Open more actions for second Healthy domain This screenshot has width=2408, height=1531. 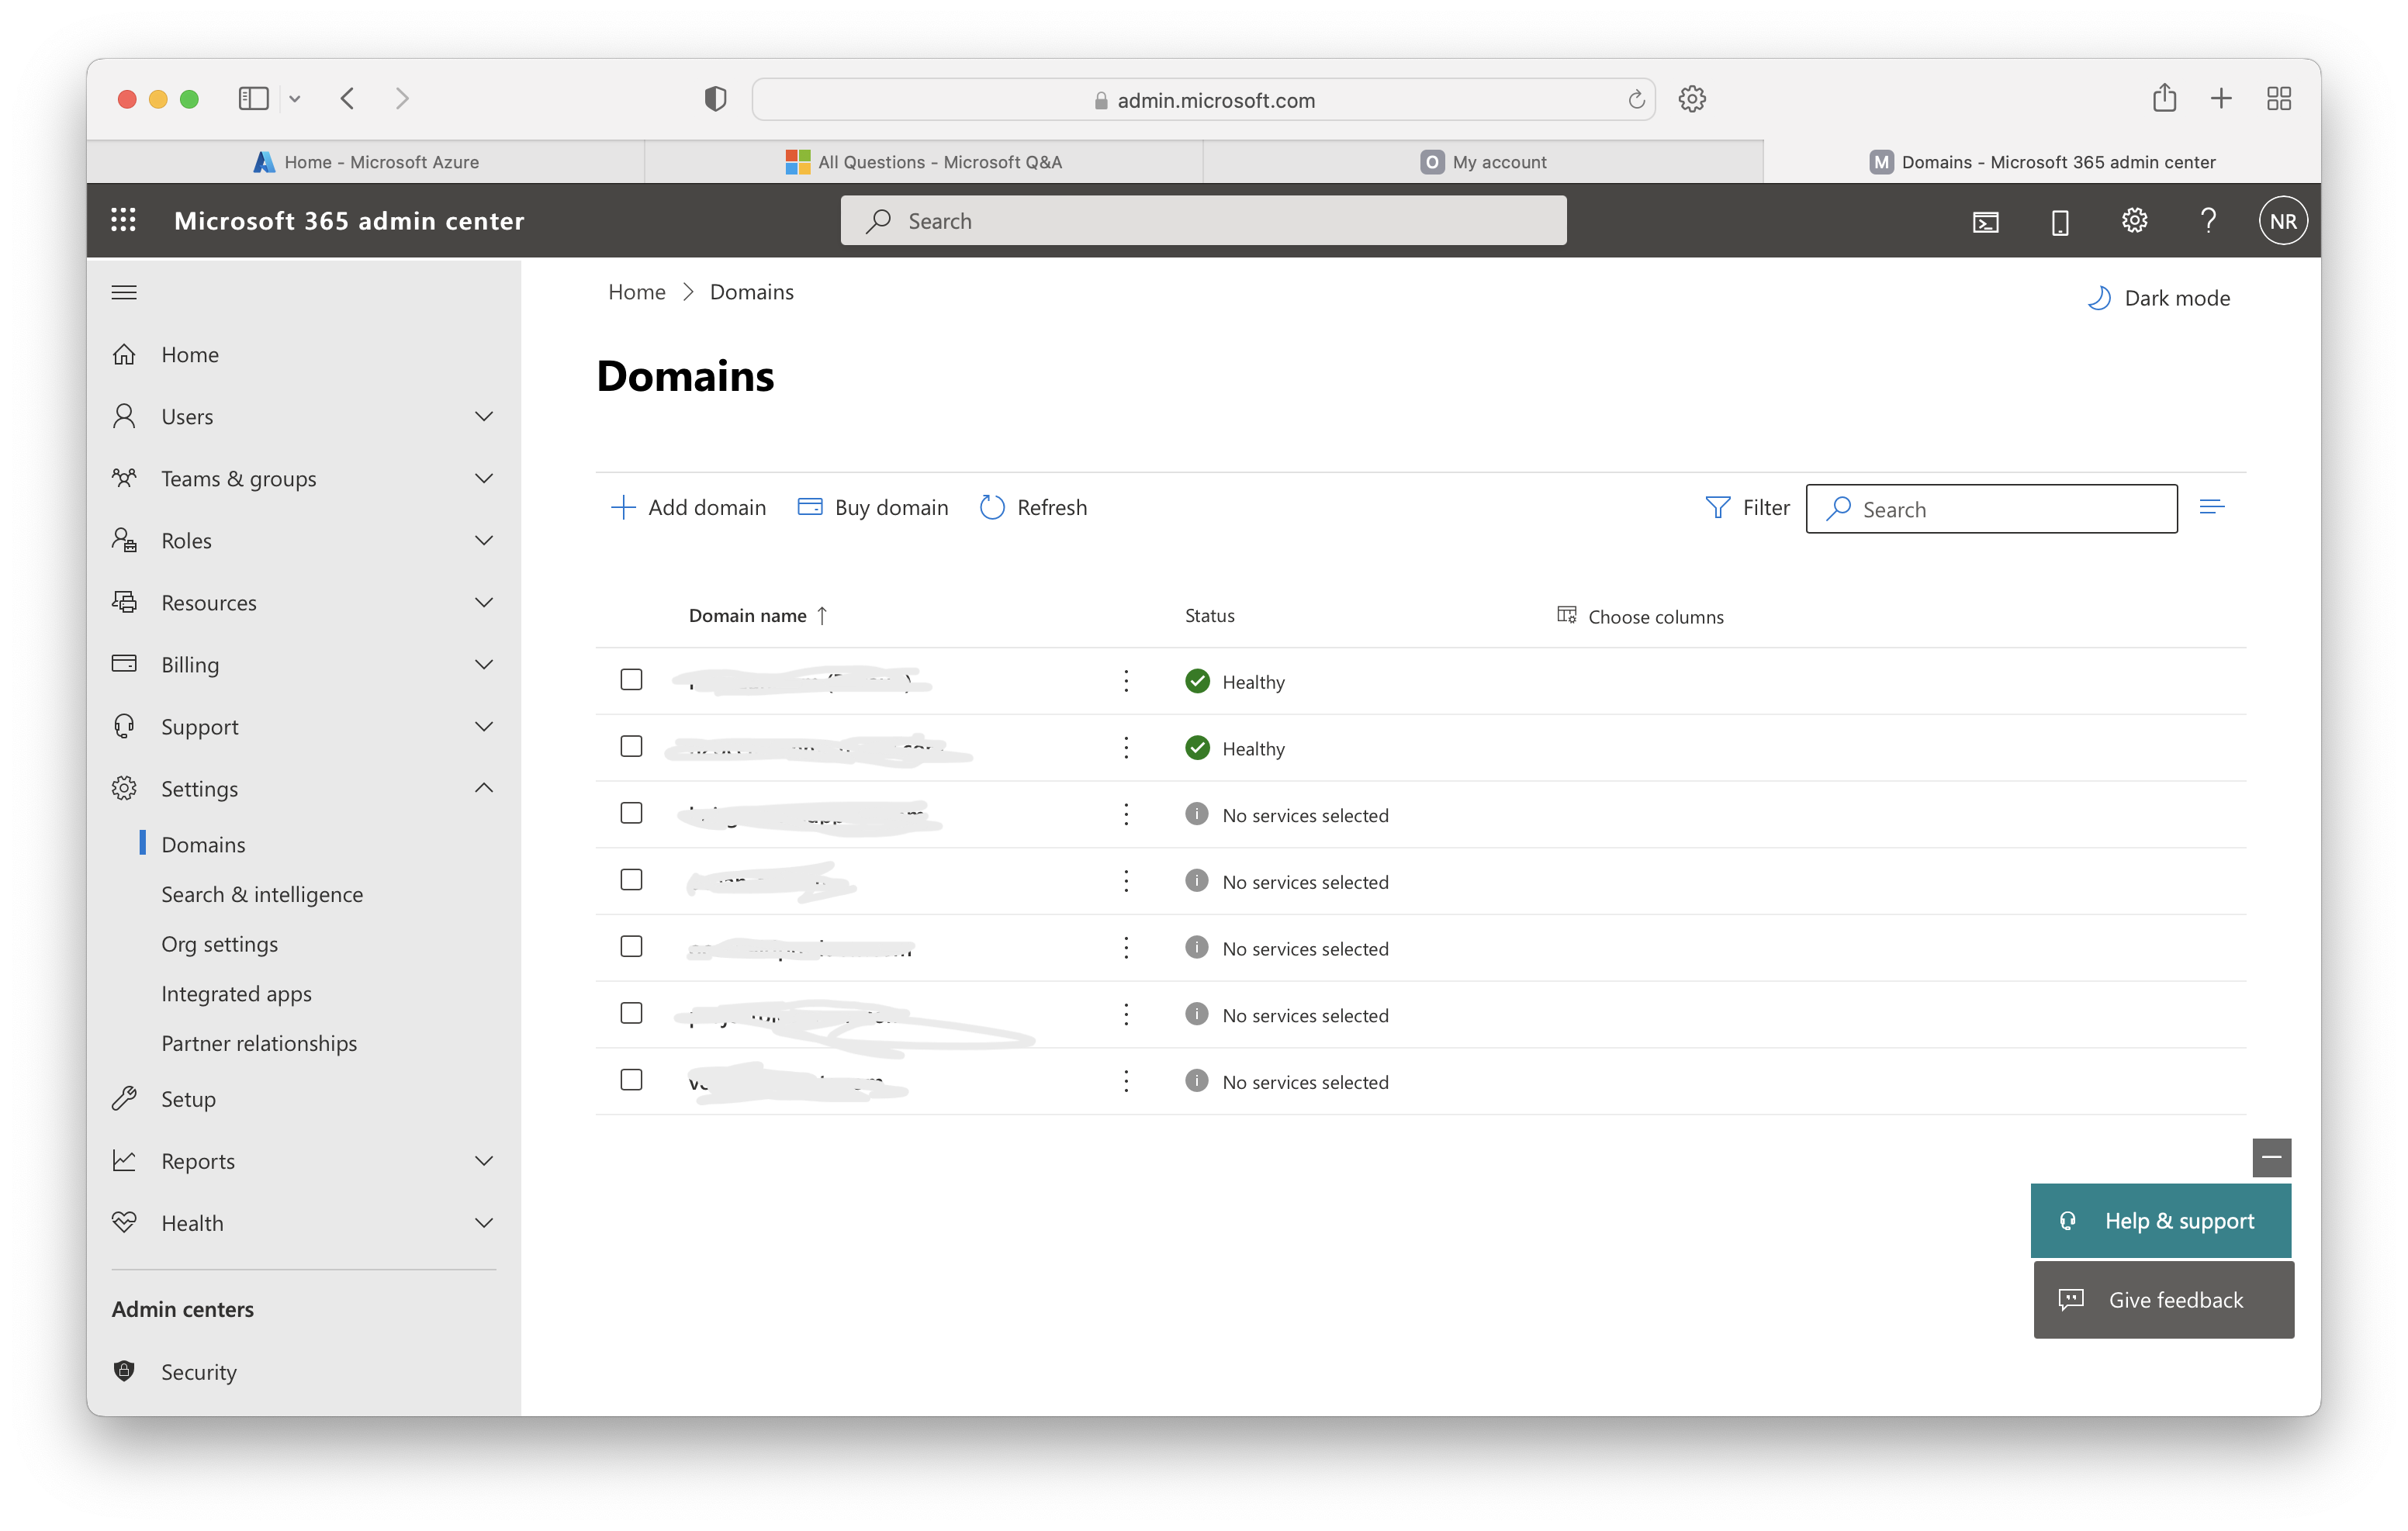pyautogui.click(x=1126, y=748)
